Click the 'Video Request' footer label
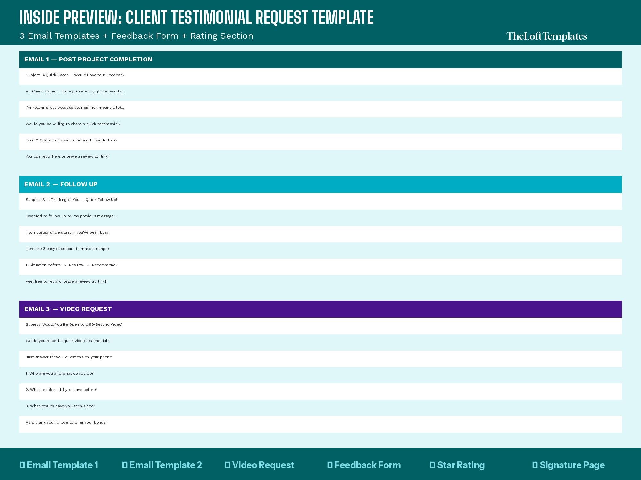 click(259, 465)
